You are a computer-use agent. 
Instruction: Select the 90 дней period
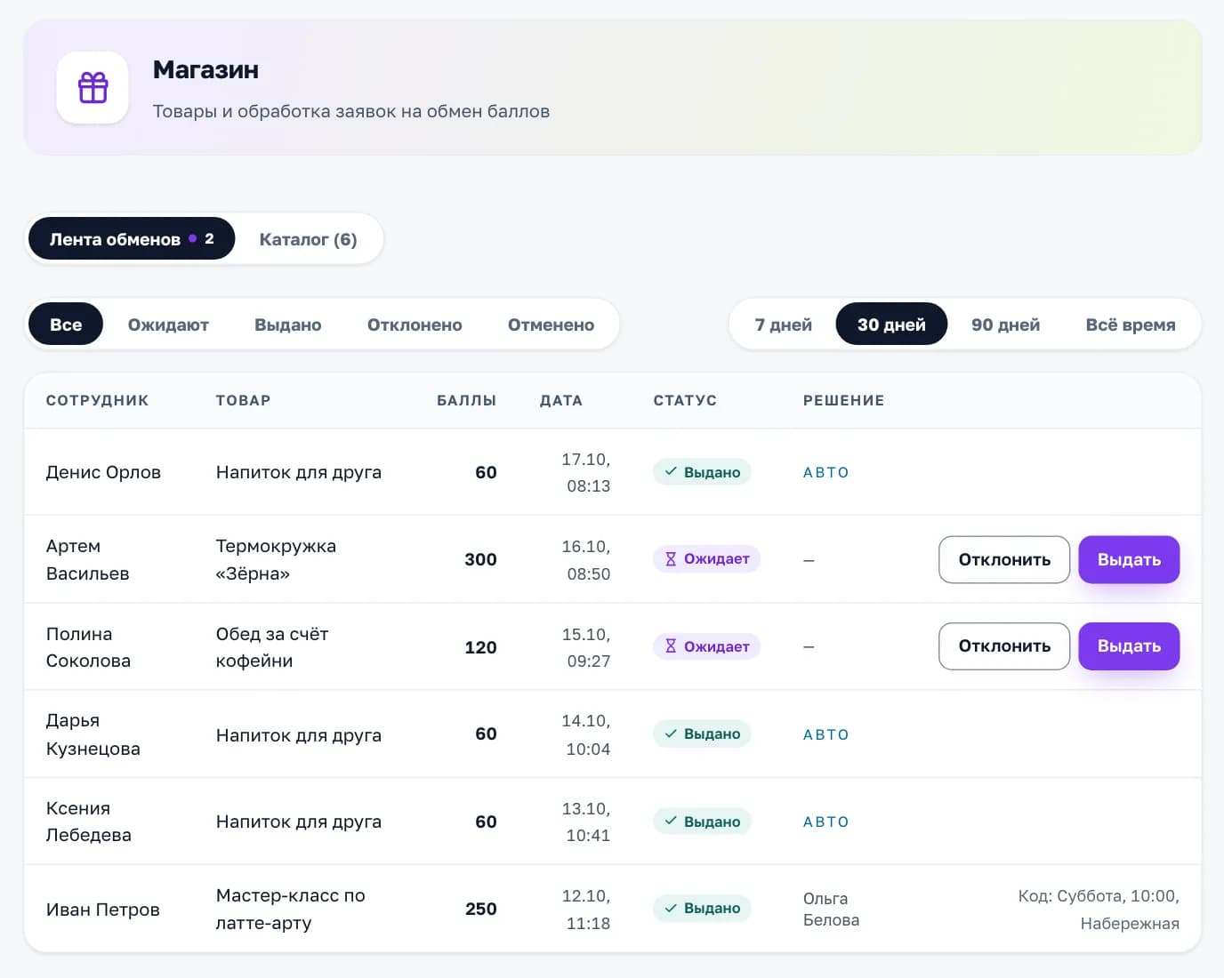pos(1006,325)
